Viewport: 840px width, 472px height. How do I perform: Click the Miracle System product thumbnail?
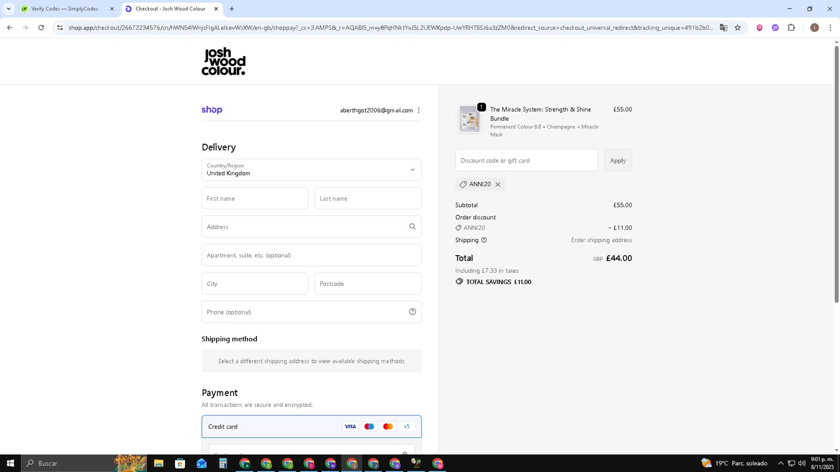click(x=470, y=119)
